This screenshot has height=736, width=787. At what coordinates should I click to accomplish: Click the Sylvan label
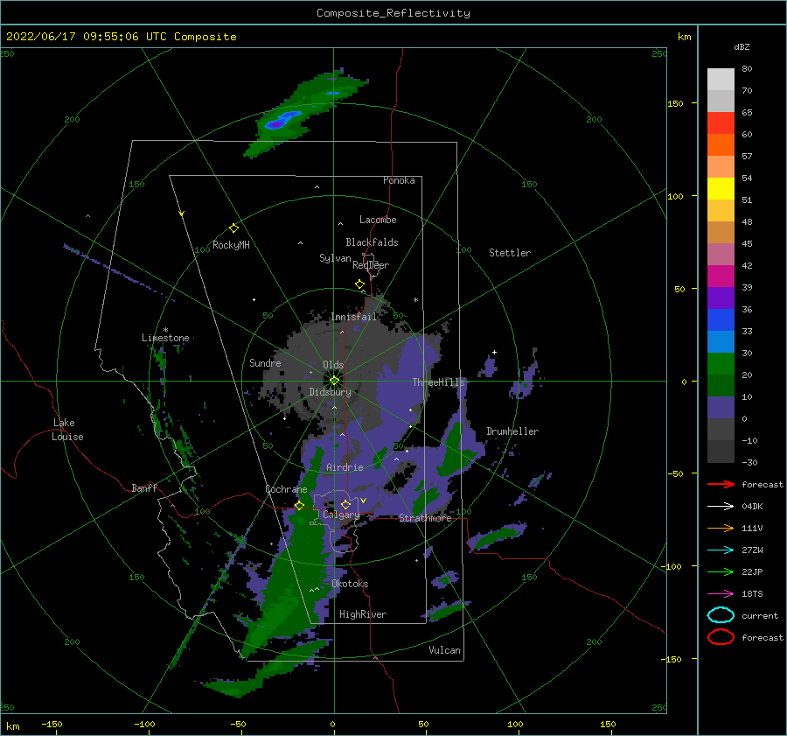(335, 258)
